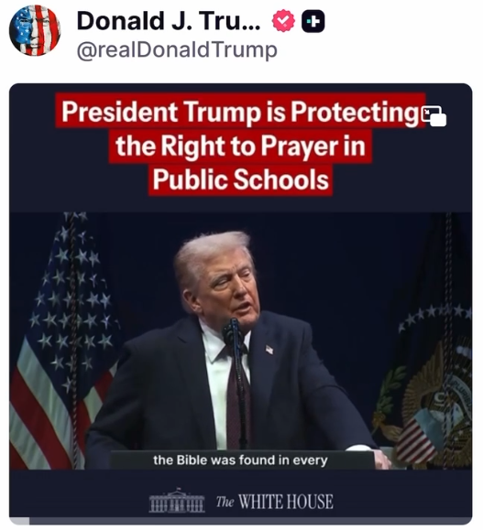Click the dark plus badge beside the name
The width and height of the screenshot is (483, 530).
[x=313, y=22]
